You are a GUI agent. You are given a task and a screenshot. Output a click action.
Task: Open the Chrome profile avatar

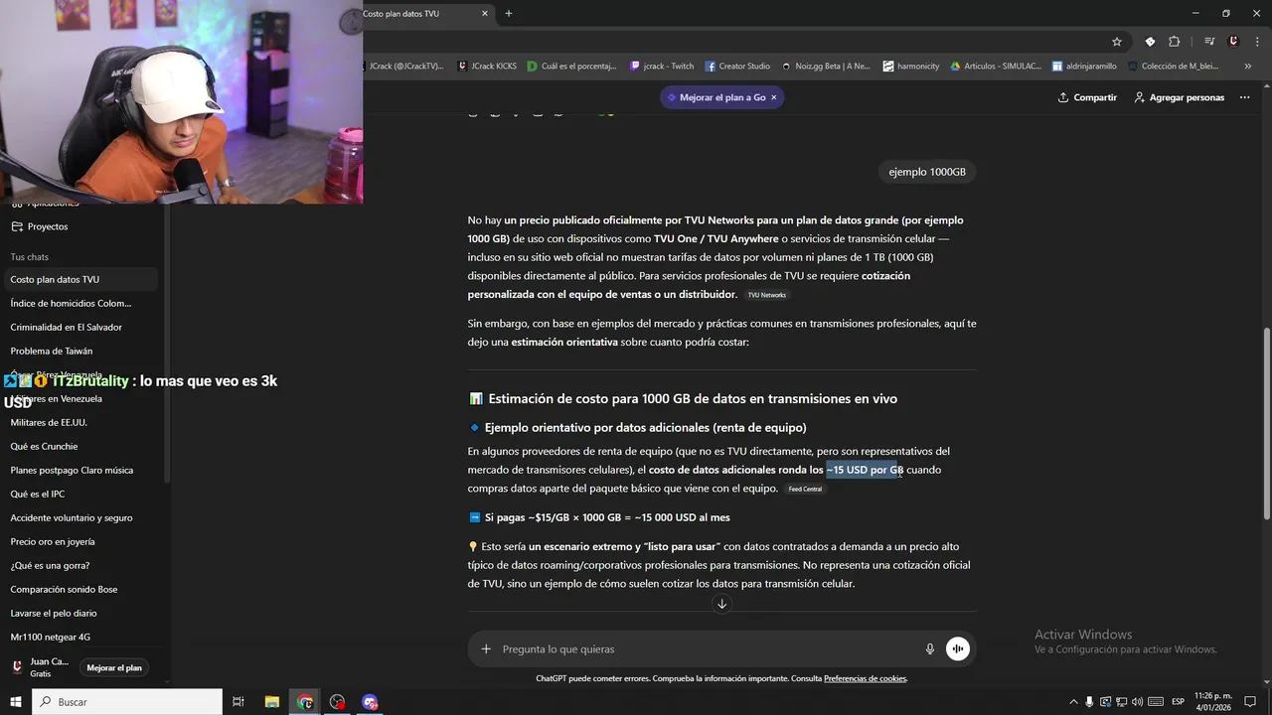pyautogui.click(x=1233, y=42)
